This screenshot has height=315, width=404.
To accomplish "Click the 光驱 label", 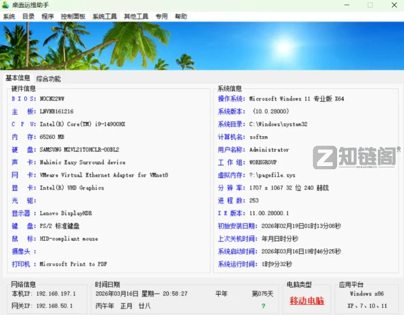I will (24, 200).
